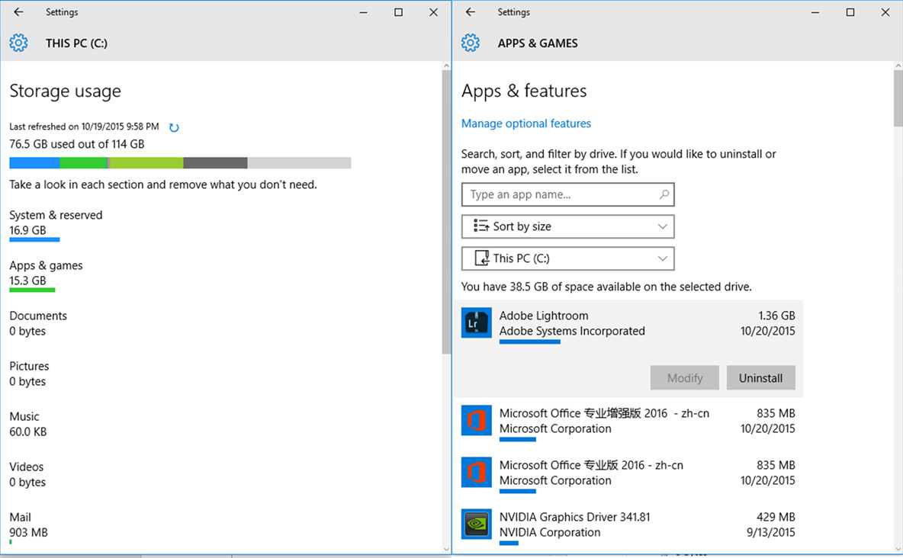
Task: Click blue segment of storage usage bar
Action: [34, 163]
